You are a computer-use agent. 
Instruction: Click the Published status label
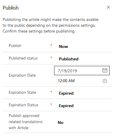(x=23, y=58)
